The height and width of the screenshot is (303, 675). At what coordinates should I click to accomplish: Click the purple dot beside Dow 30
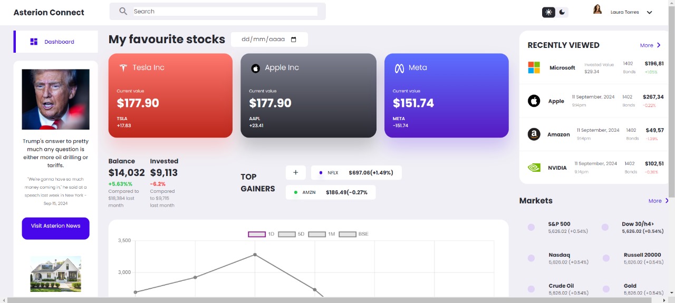click(605, 227)
